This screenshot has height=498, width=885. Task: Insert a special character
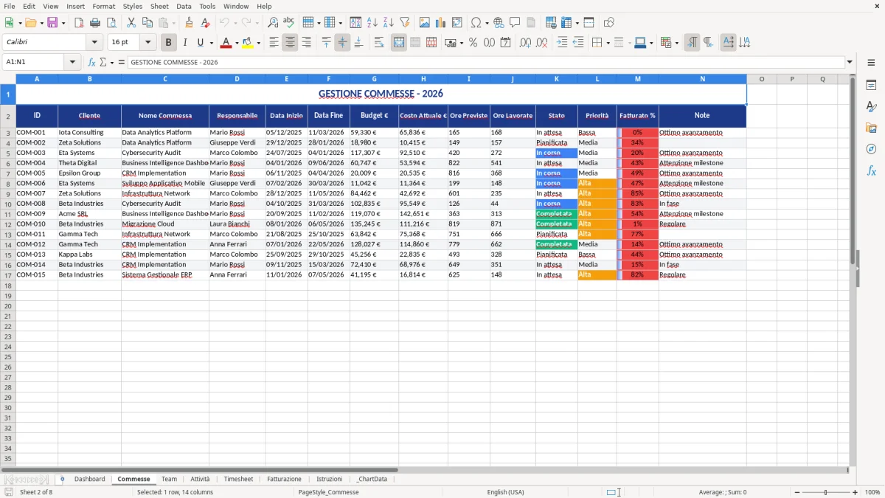point(476,22)
